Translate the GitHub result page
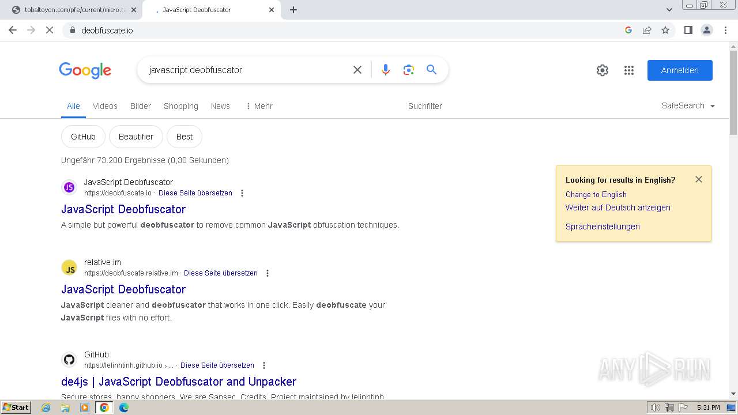The image size is (738, 415). 217,365
